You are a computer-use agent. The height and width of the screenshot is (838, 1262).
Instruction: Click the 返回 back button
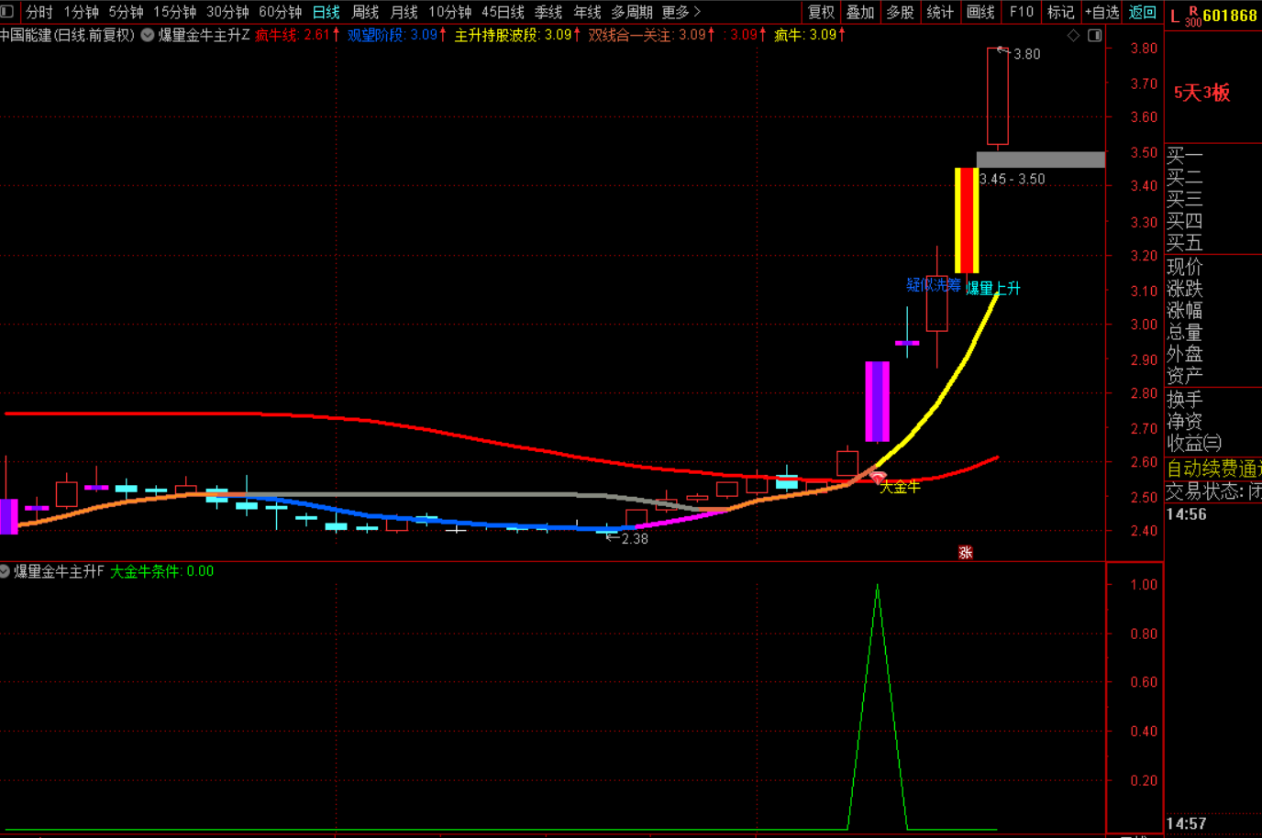[1142, 12]
